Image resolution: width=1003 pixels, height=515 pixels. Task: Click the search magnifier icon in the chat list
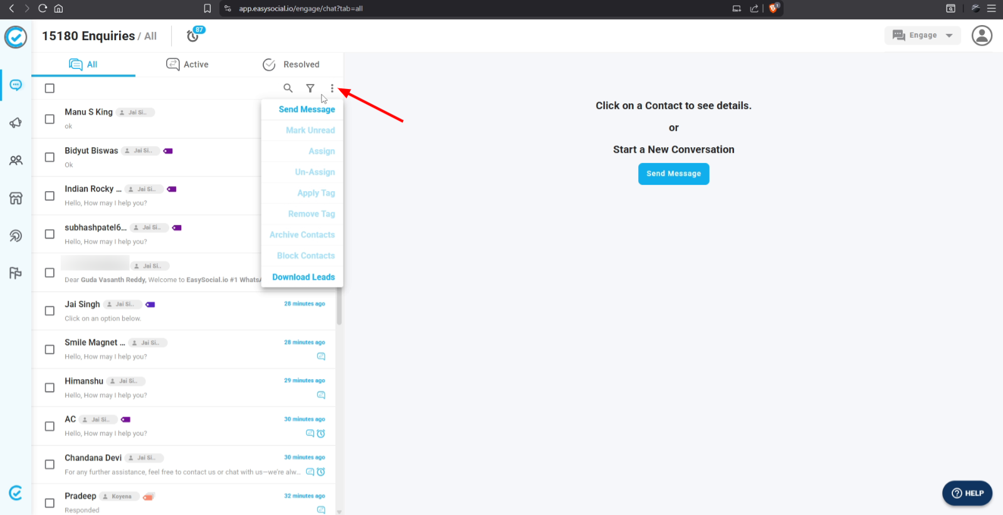coord(288,88)
